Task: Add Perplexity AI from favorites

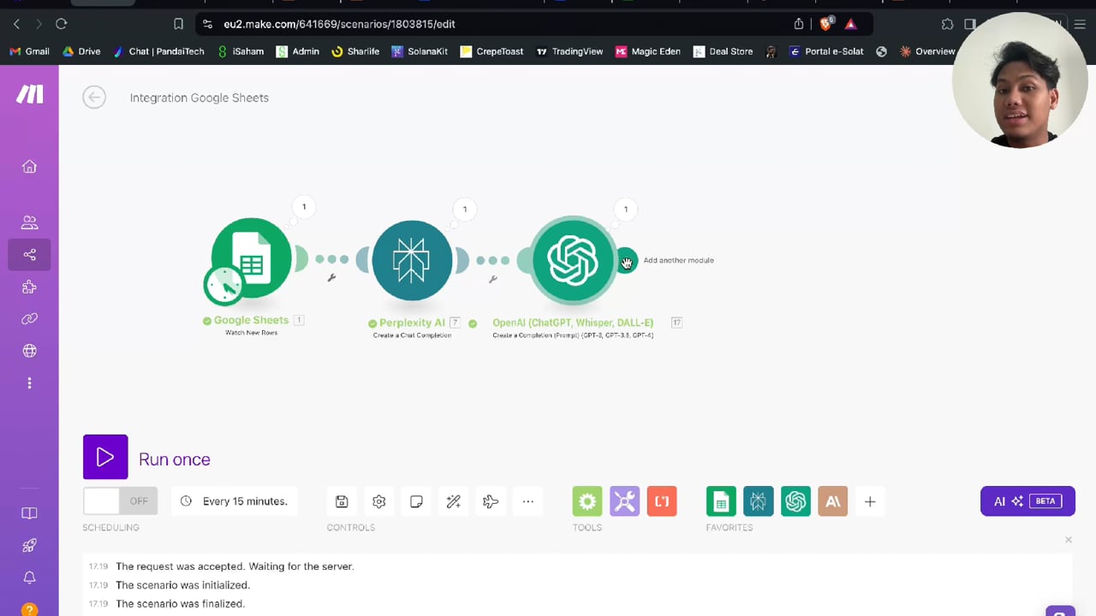Action: (x=759, y=501)
